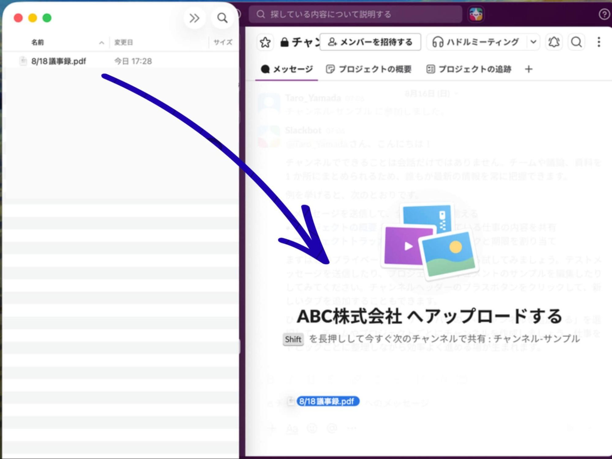
Task: Click the locked channel name title
Action: [x=301, y=42]
